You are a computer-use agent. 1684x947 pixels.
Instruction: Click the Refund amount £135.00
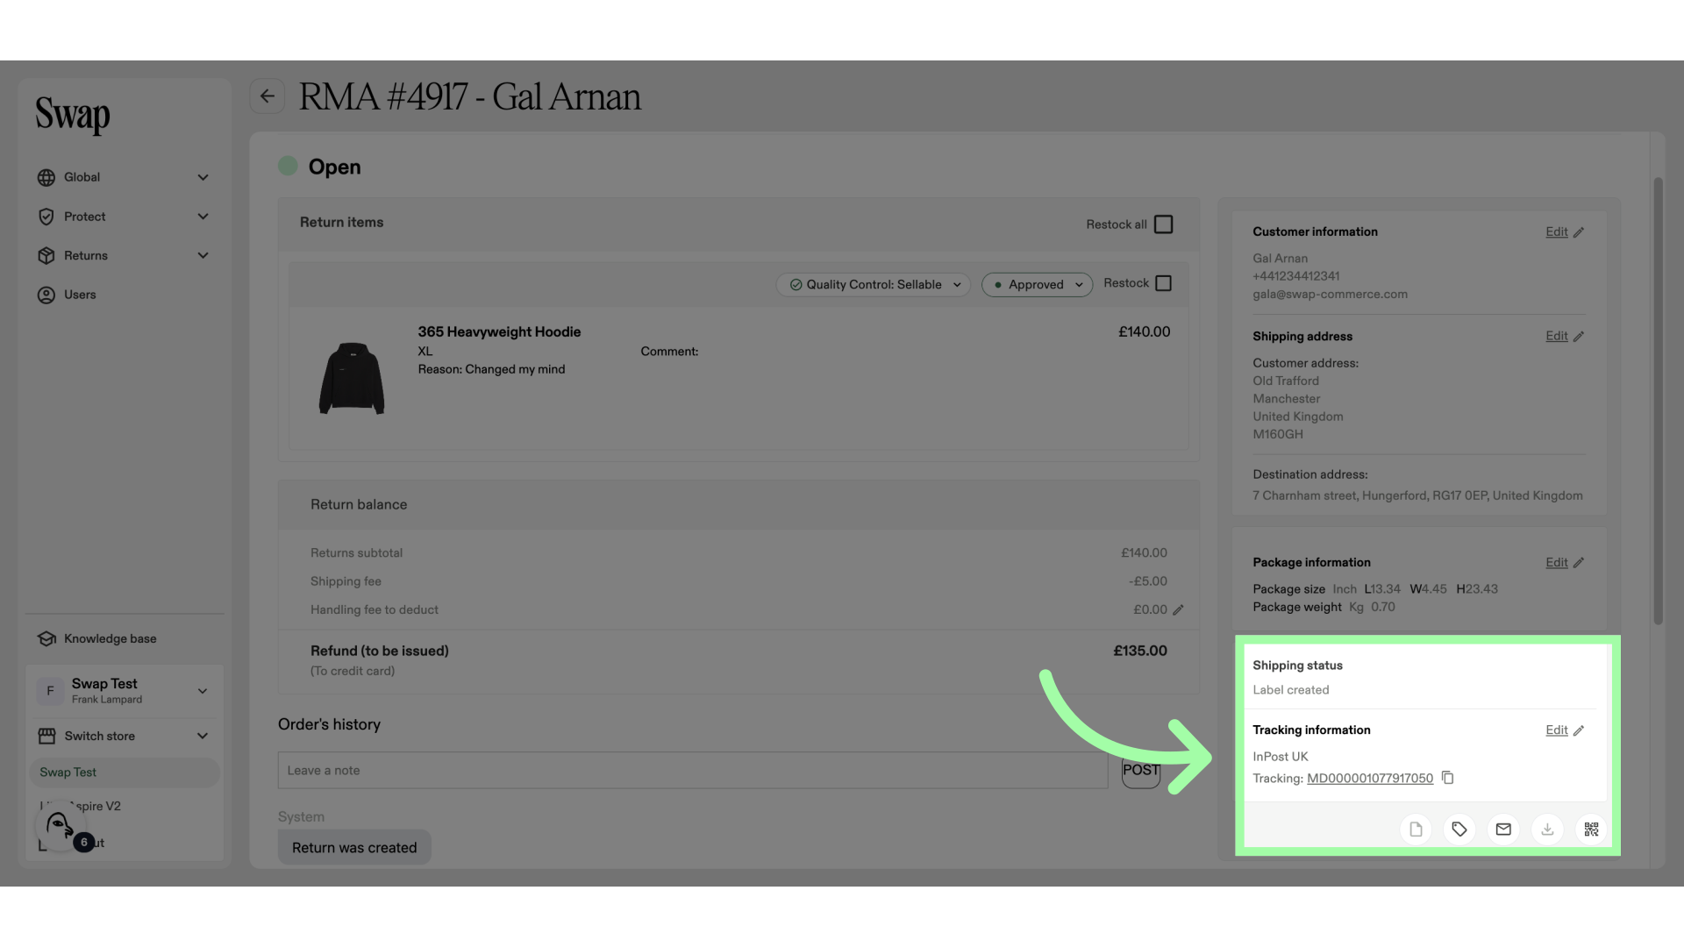tap(1139, 651)
